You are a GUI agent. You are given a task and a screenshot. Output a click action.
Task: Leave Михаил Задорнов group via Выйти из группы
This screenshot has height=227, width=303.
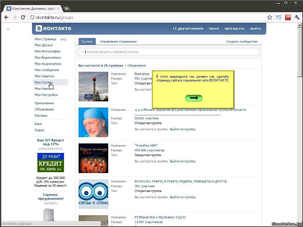tap(183, 129)
